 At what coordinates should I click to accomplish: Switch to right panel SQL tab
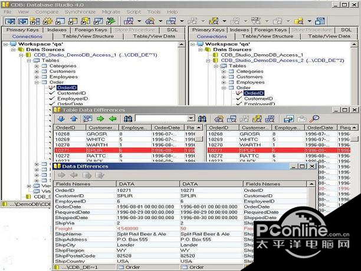[x=346, y=30]
